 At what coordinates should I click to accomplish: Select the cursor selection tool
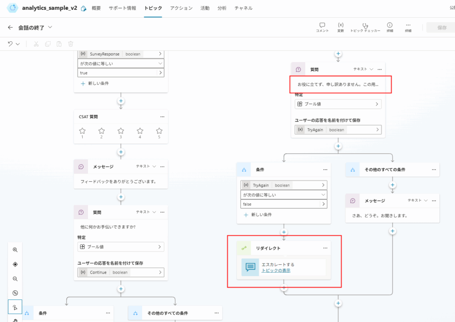(x=15, y=307)
